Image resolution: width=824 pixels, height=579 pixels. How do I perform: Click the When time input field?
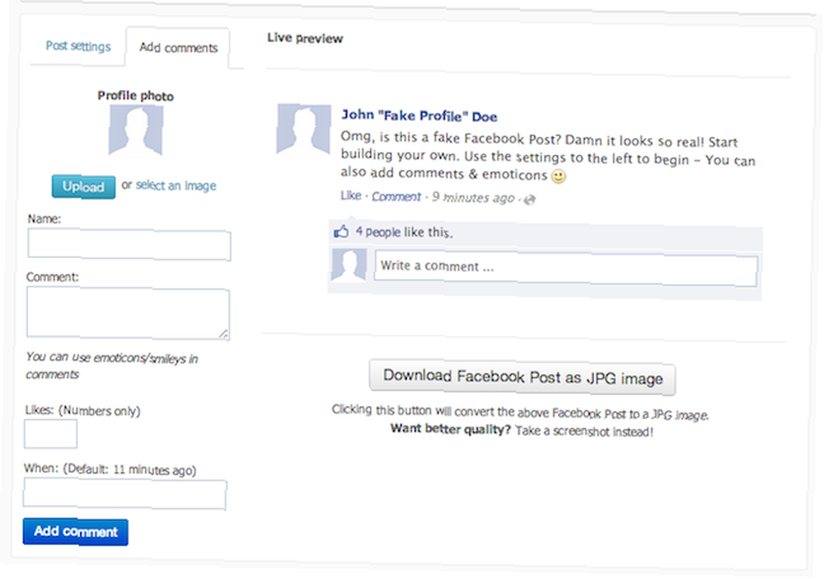[x=125, y=494]
